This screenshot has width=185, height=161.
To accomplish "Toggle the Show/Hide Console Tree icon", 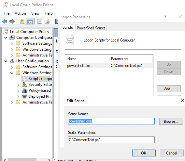I will pyautogui.click(x=30, y=22).
